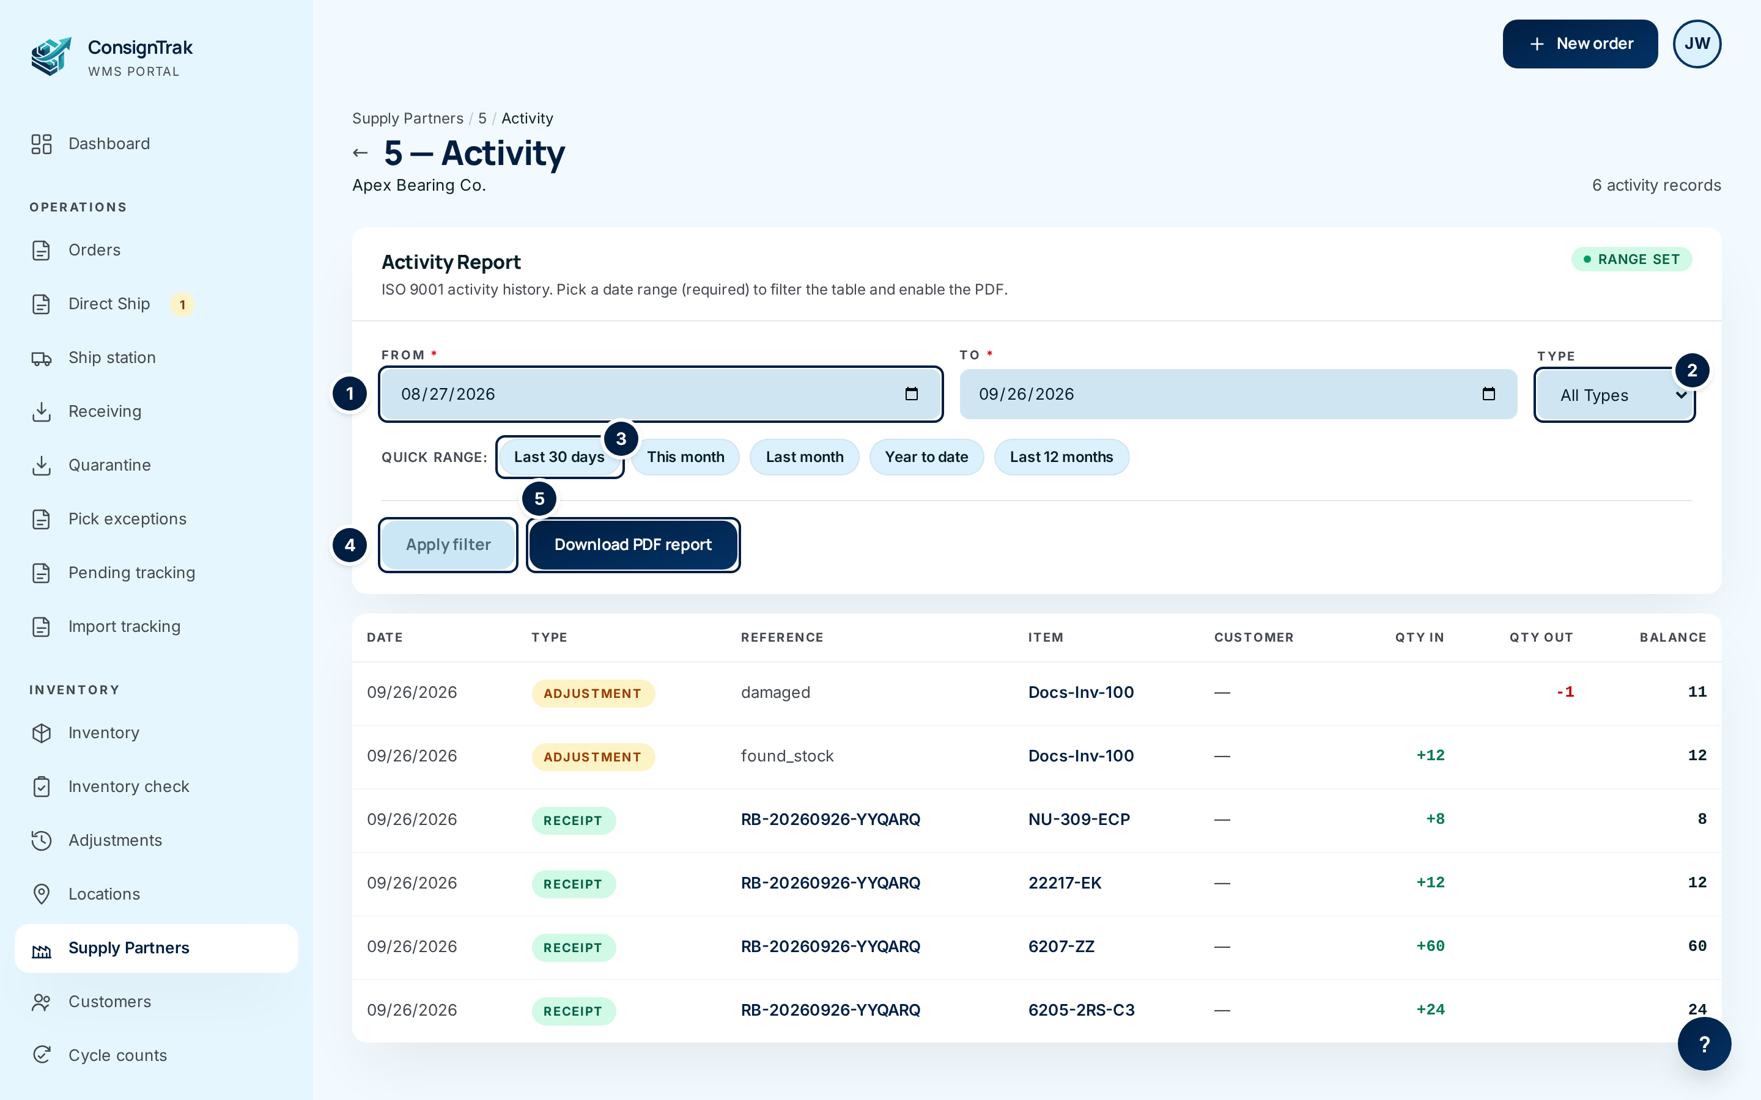
Task: Click the Direct Ship document icon
Action: click(x=42, y=304)
